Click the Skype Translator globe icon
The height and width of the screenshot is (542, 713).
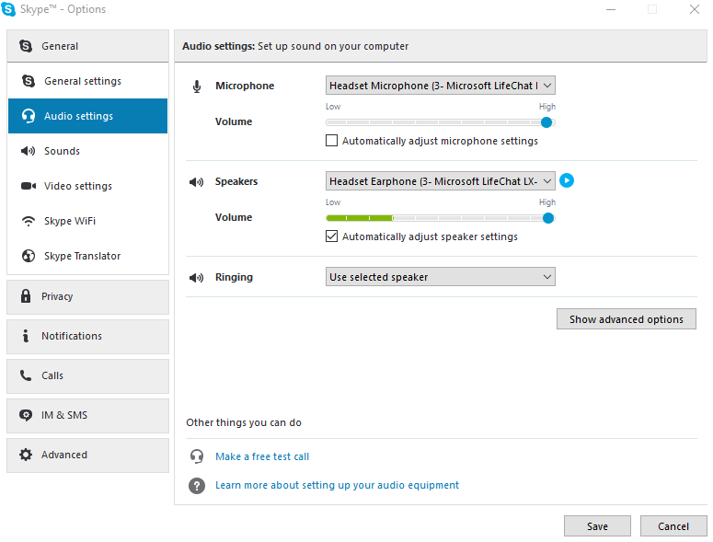29,256
